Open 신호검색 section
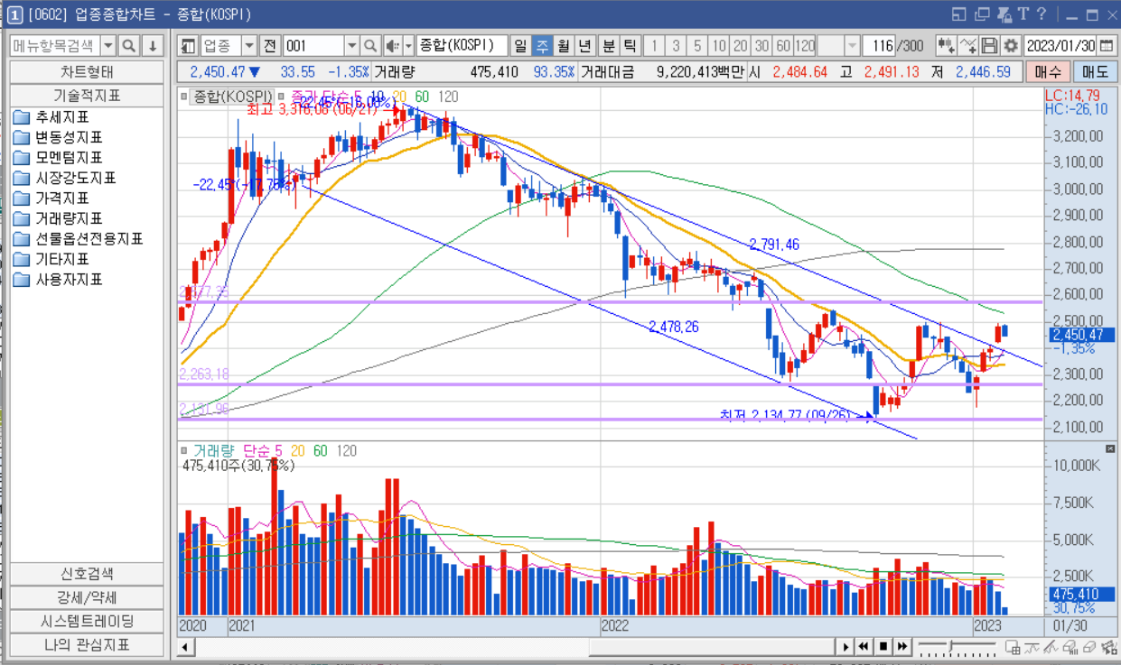This screenshot has width=1121, height=665. click(x=87, y=575)
